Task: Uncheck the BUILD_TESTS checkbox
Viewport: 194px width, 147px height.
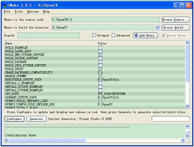Action: pyautogui.click(x=100, y=69)
